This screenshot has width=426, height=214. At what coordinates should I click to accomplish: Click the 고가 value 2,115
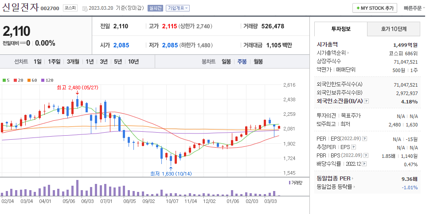[169, 26]
